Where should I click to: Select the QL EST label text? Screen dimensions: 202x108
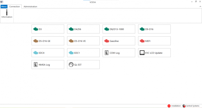78,65
